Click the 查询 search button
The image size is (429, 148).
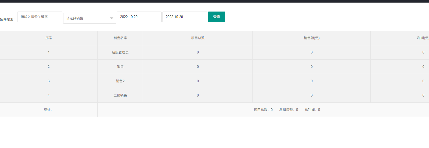click(x=216, y=17)
